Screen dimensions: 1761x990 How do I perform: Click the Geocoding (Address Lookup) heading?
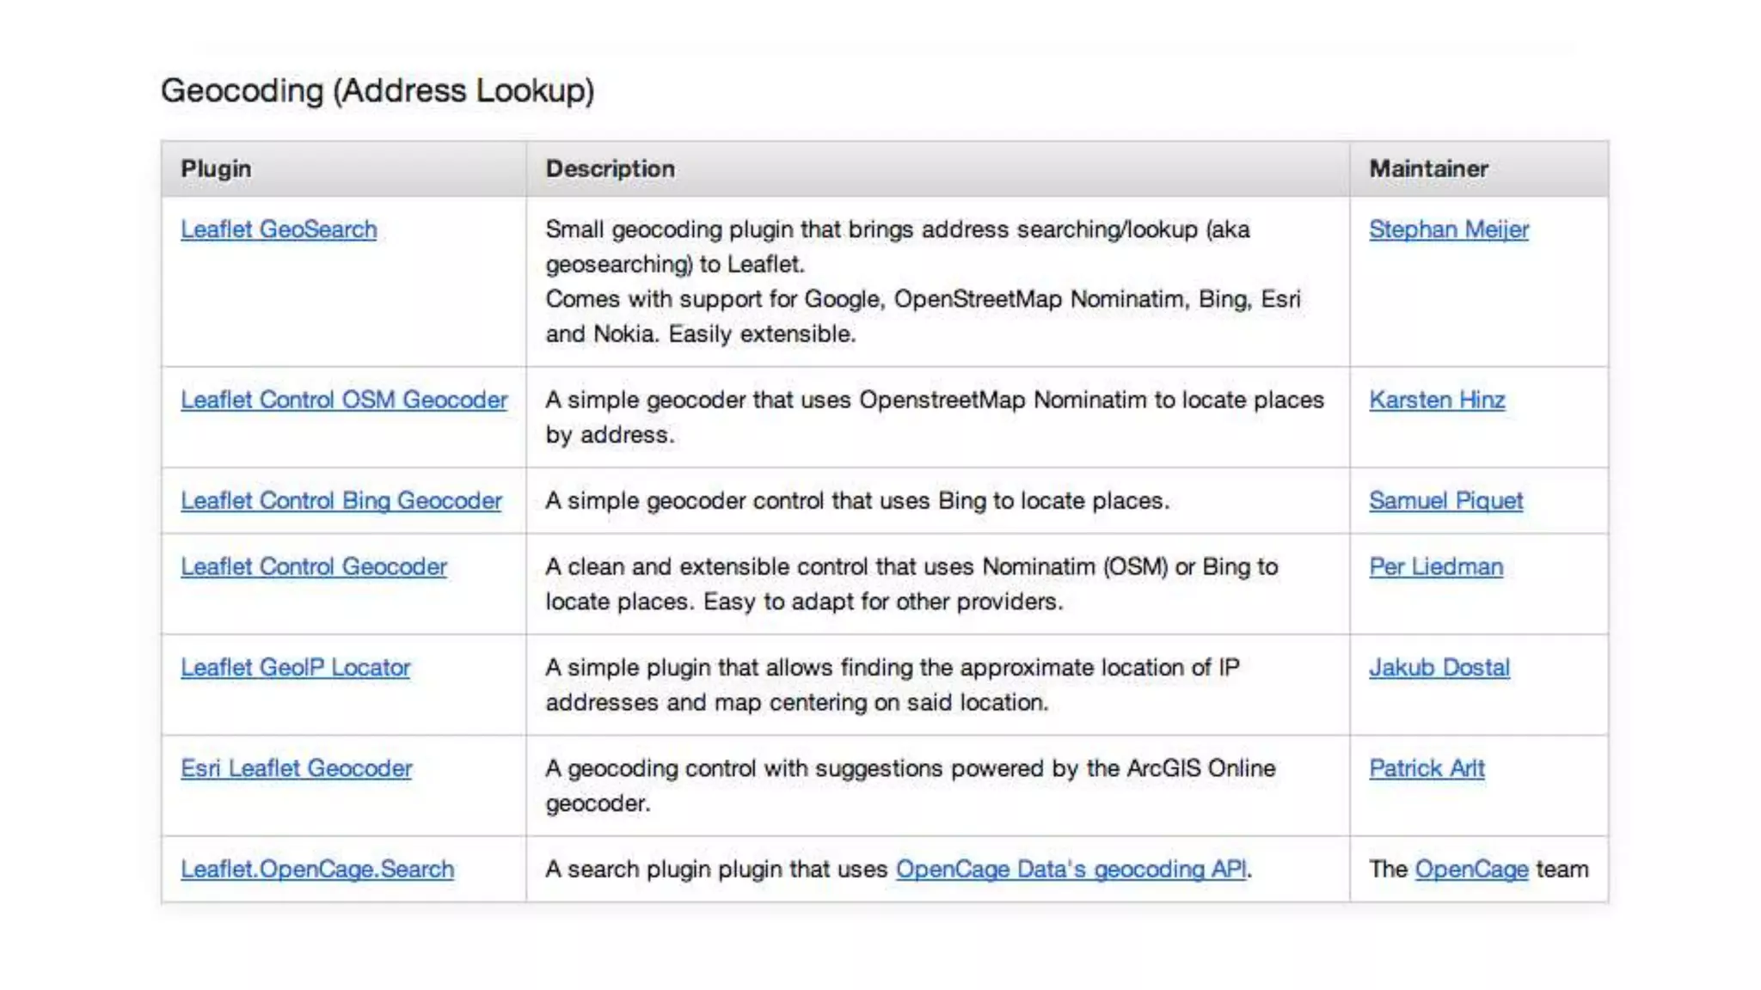click(x=377, y=90)
